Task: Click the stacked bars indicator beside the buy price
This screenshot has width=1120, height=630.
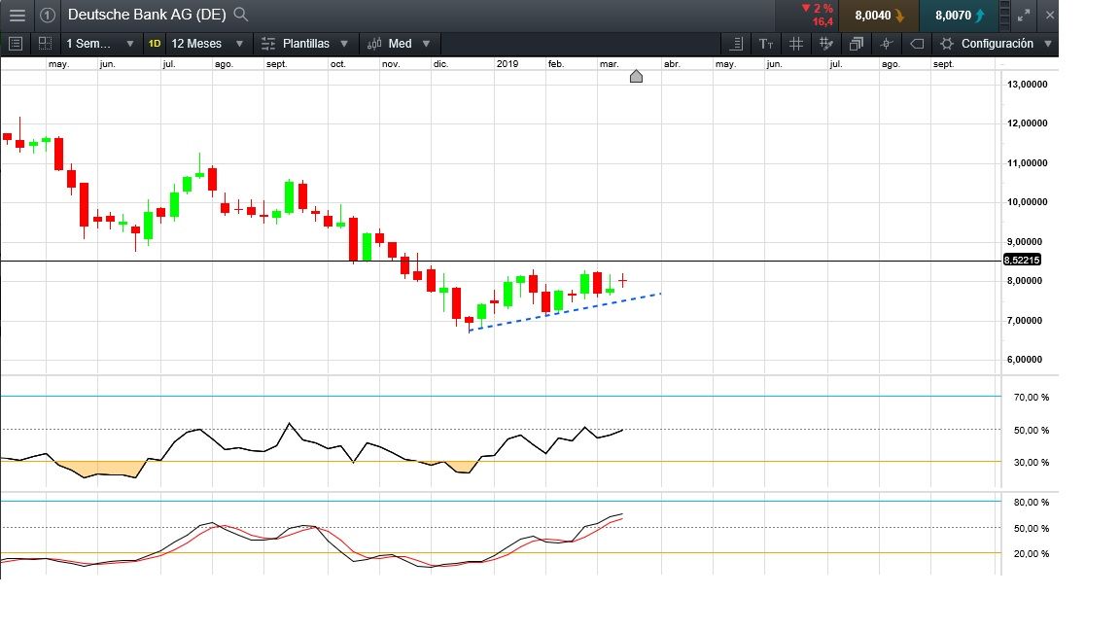Action: pos(1005,15)
